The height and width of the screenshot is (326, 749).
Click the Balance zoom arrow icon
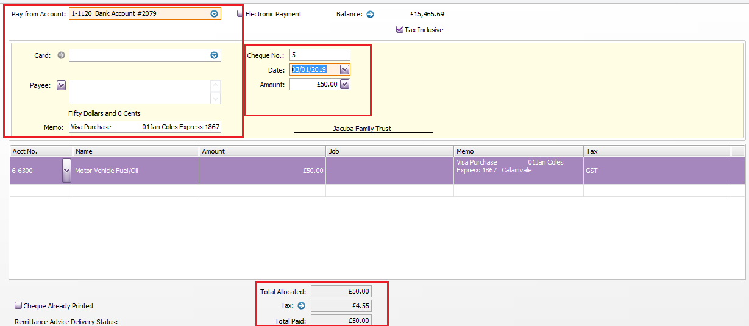(x=370, y=14)
